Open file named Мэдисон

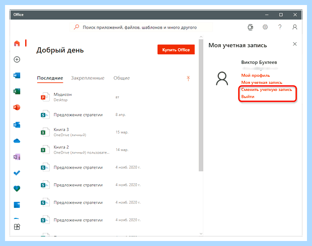pos(63,94)
